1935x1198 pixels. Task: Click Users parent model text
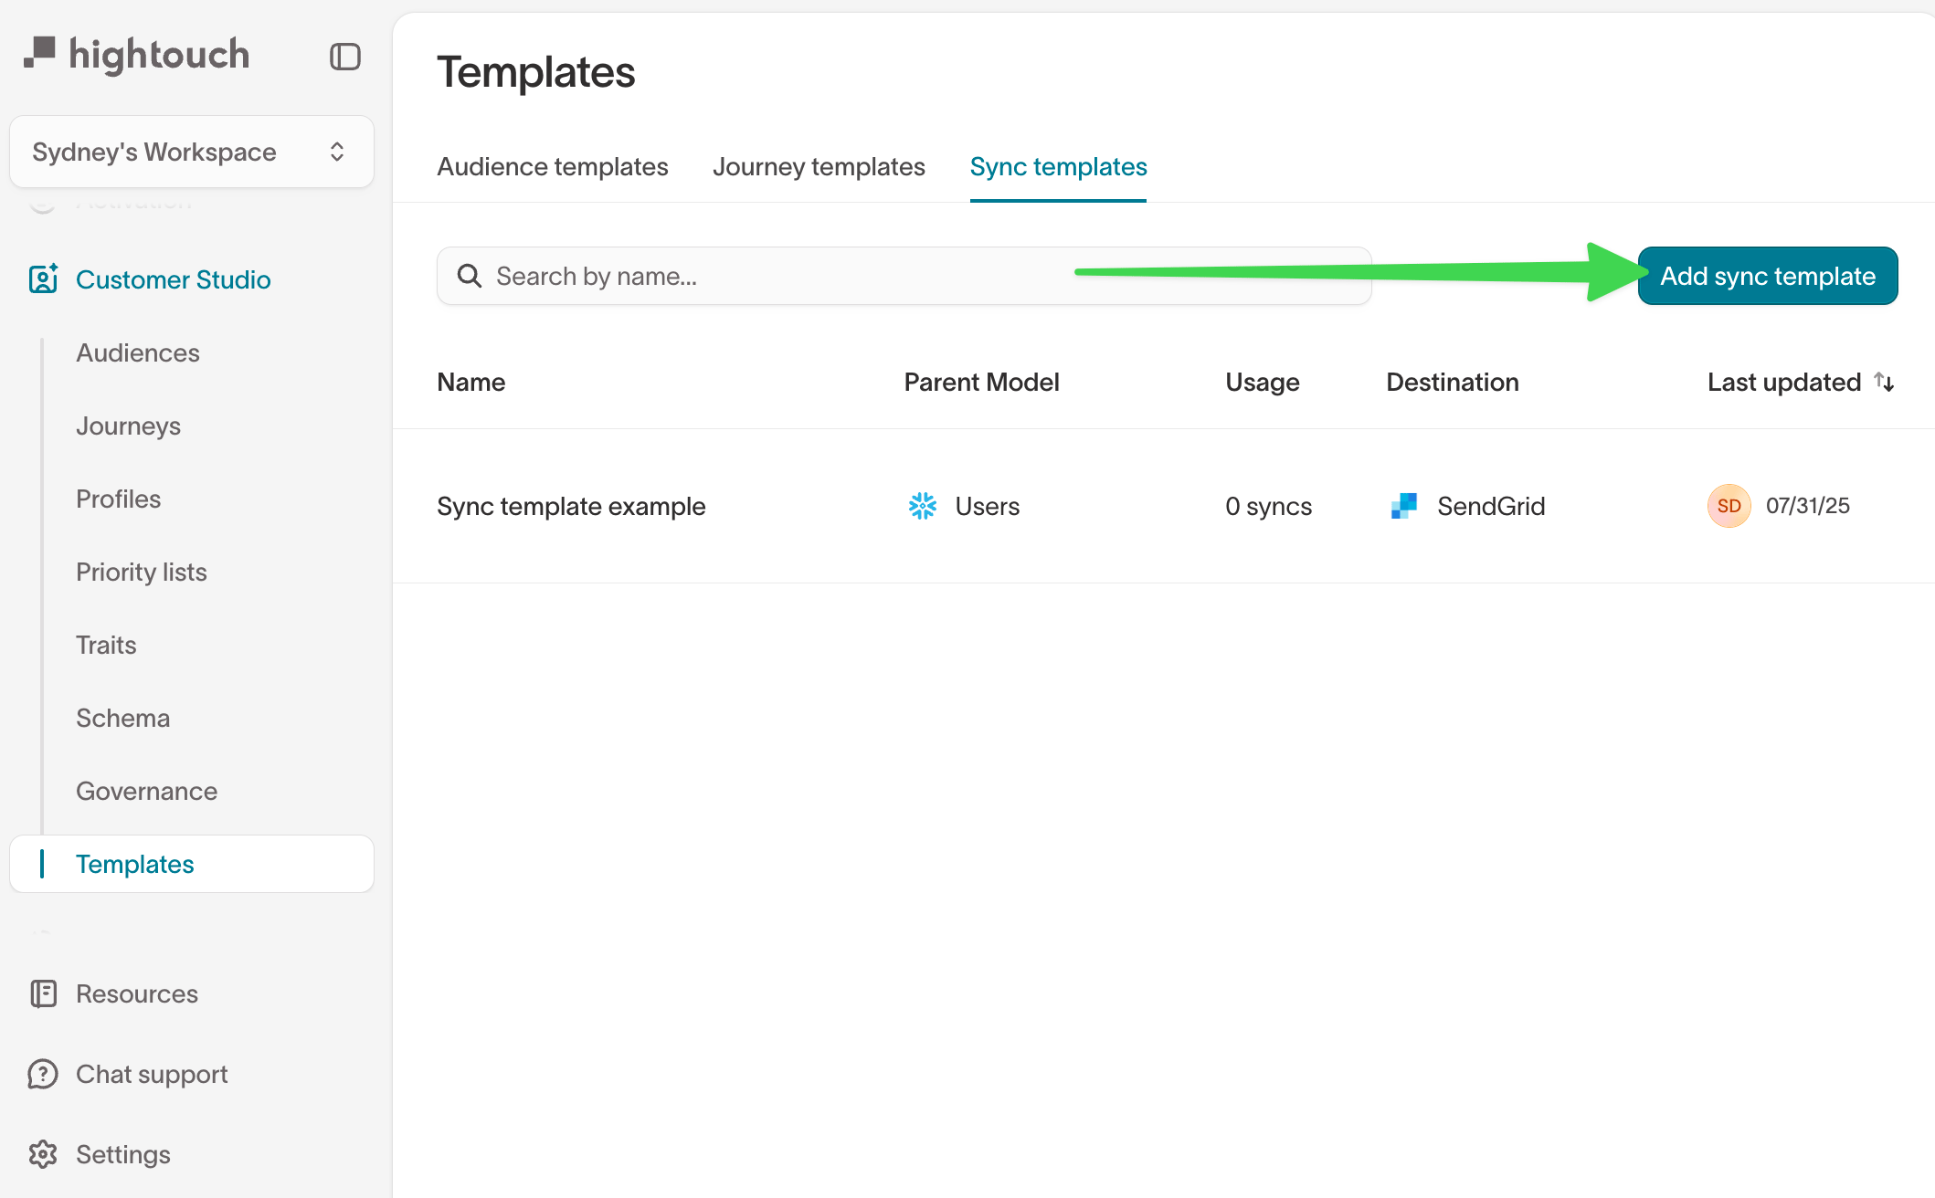click(988, 506)
